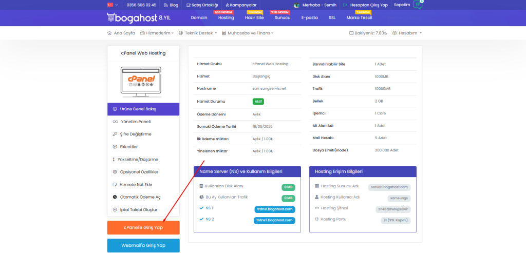
Task: Click the dots icon beside Hosting Şifresi
Action: [x=317, y=208]
